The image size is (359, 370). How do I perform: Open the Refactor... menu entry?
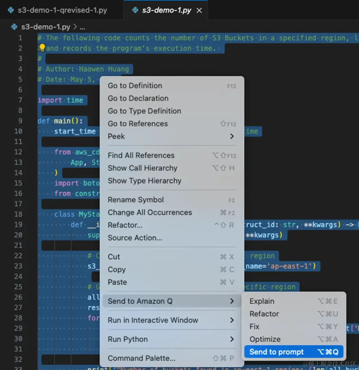172,225
